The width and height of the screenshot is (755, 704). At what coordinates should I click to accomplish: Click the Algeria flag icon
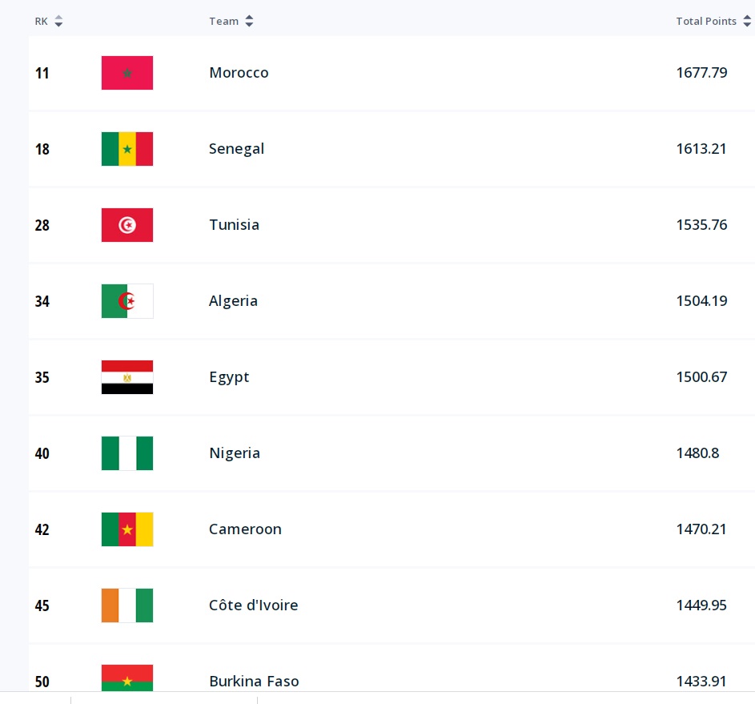(x=127, y=301)
